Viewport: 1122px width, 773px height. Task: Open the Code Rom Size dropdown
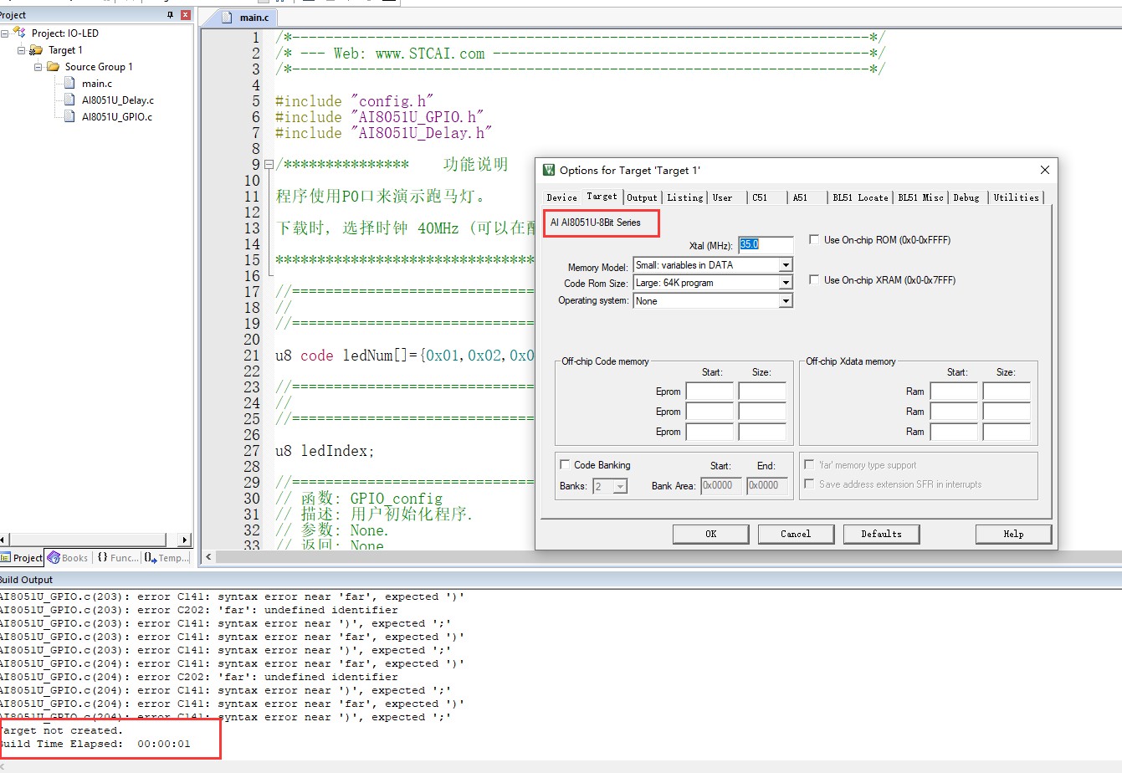713,283
